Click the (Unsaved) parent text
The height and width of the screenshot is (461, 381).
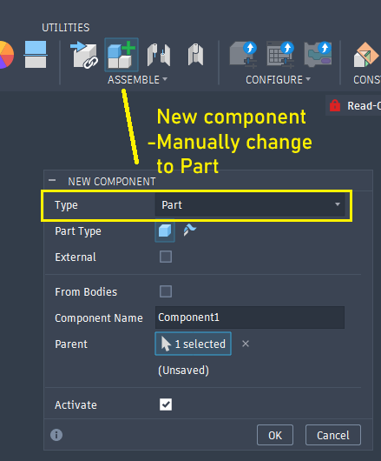(x=184, y=371)
